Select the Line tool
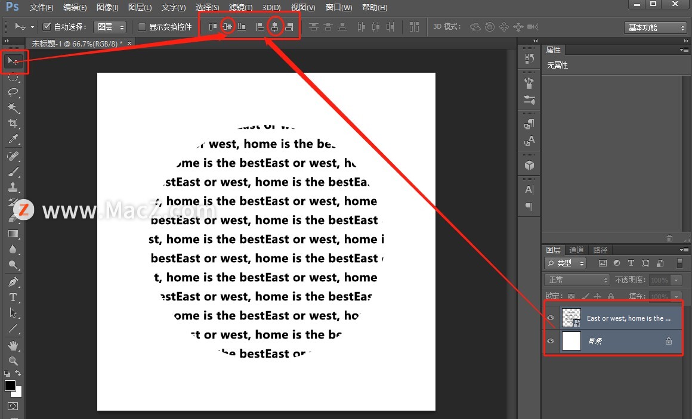The image size is (692, 419). tap(13, 328)
